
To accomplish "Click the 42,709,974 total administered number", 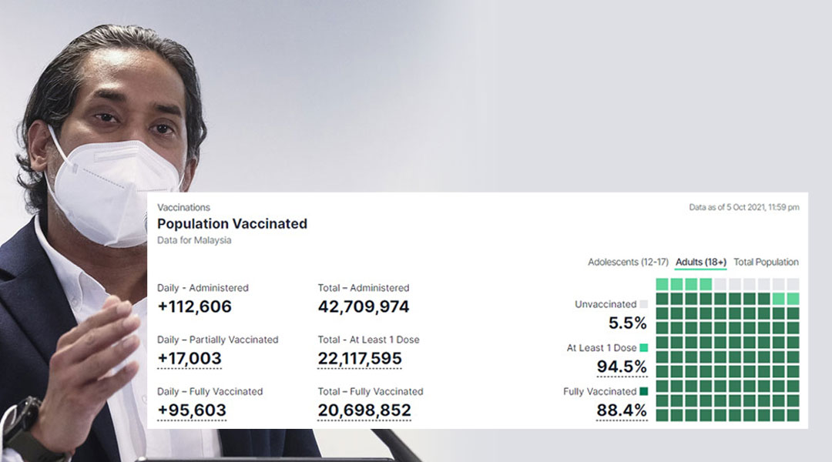I will [x=364, y=306].
